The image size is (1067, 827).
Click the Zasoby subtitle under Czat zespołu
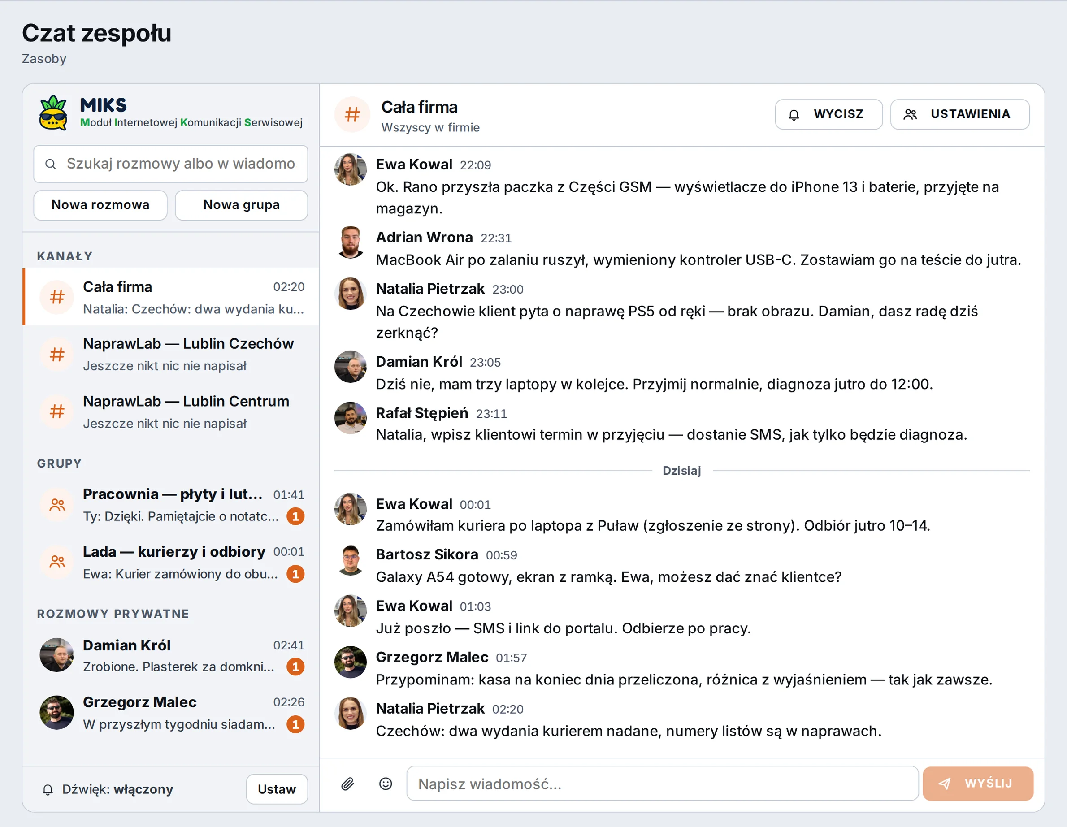coord(44,59)
